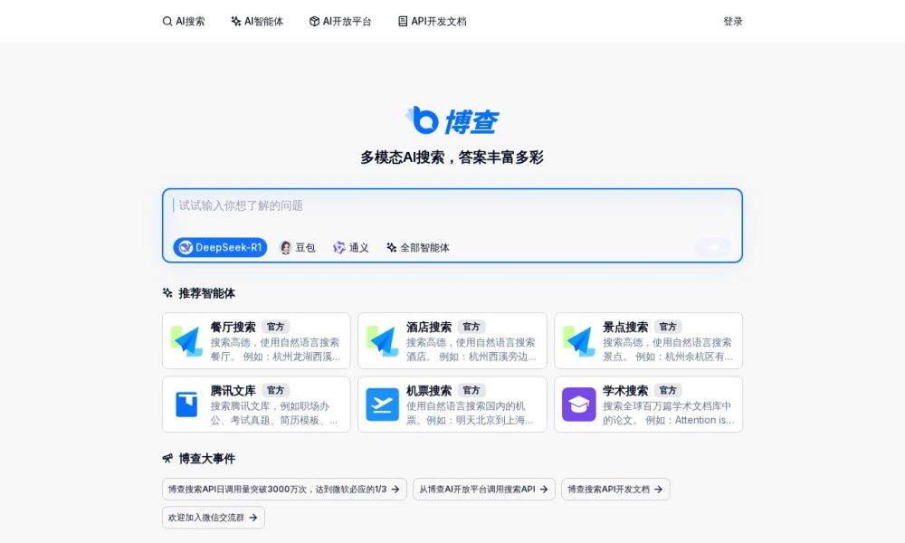Viewport: 905px width, 543px height.
Task: Open the 酒店搜索 card title
Action: 429,328
